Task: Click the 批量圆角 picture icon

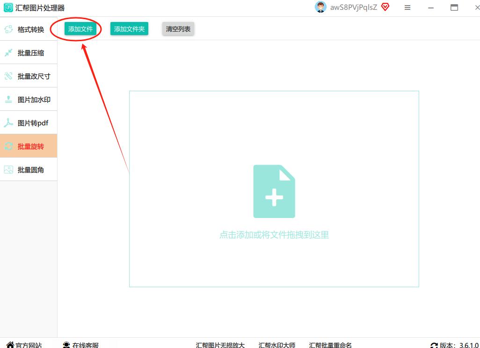Action: click(x=8, y=170)
